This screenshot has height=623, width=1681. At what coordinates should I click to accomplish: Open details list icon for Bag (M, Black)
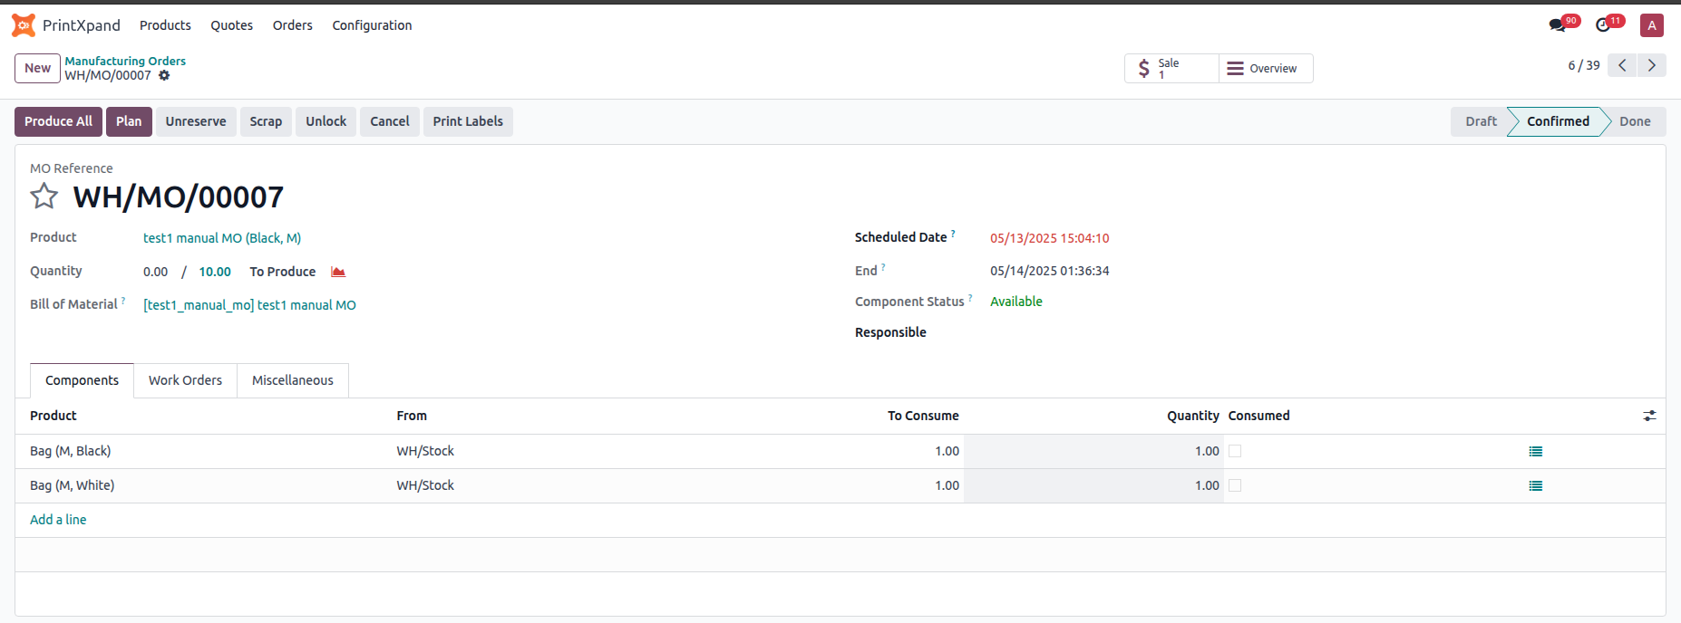click(x=1535, y=452)
